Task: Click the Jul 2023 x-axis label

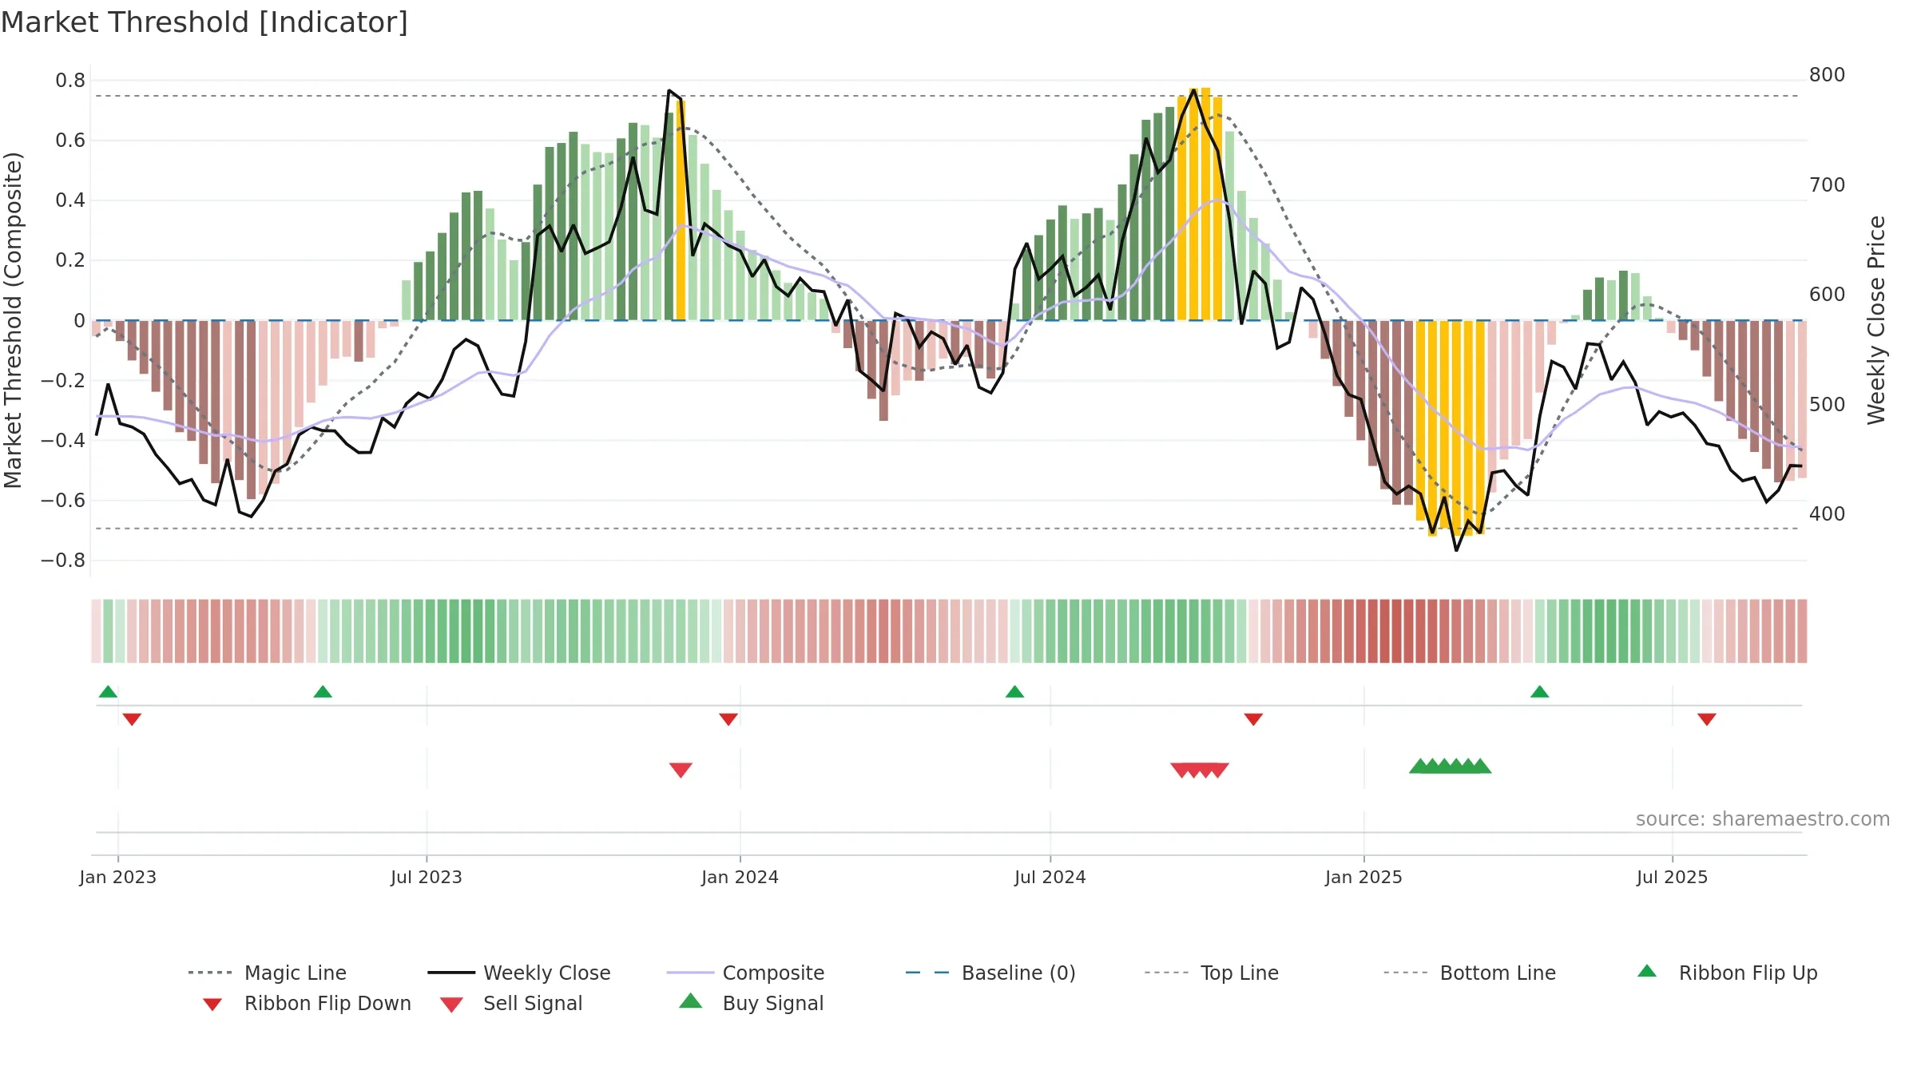Action: 427,877
